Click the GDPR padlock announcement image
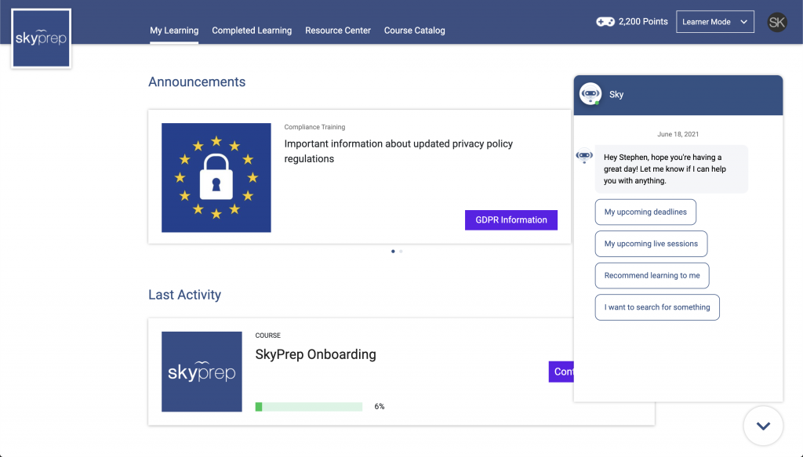The width and height of the screenshot is (803, 457). click(x=216, y=178)
